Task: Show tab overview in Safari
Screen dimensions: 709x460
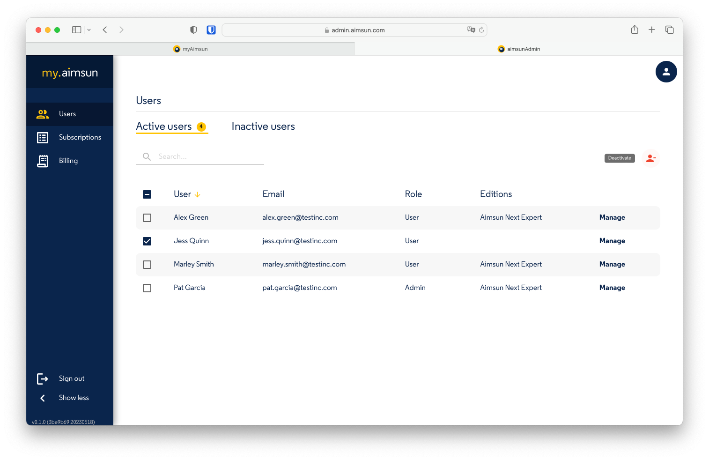Action: tap(669, 30)
